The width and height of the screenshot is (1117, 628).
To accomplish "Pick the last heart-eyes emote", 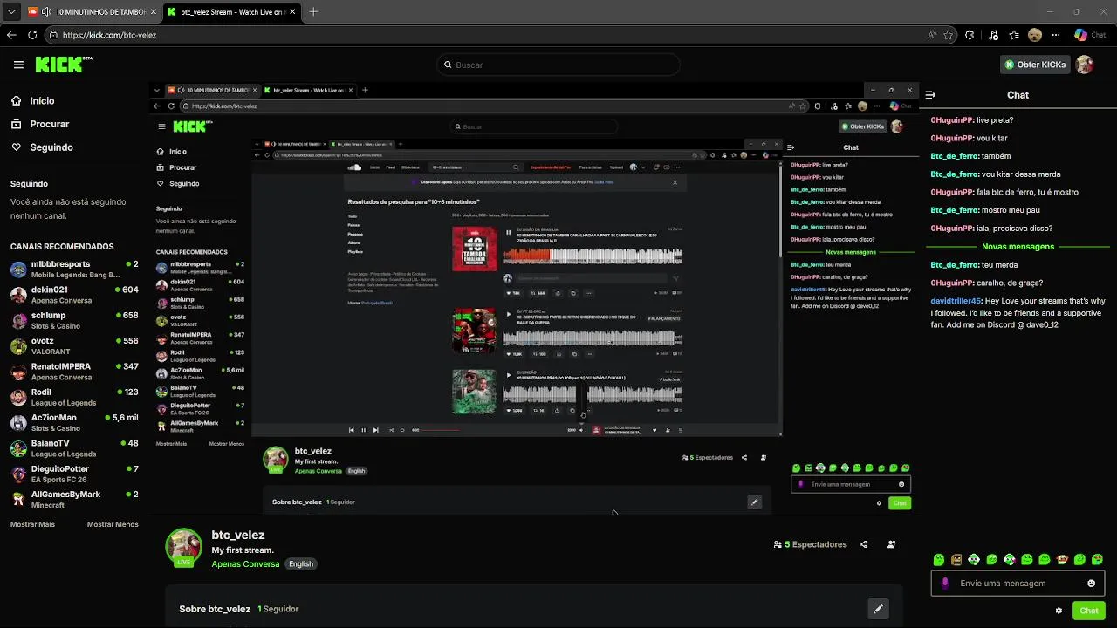I will click(1097, 560).
